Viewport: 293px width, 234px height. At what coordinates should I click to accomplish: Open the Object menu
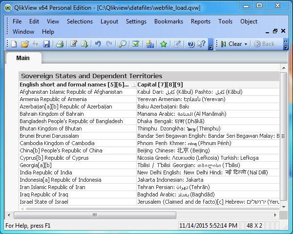point(249,21)
